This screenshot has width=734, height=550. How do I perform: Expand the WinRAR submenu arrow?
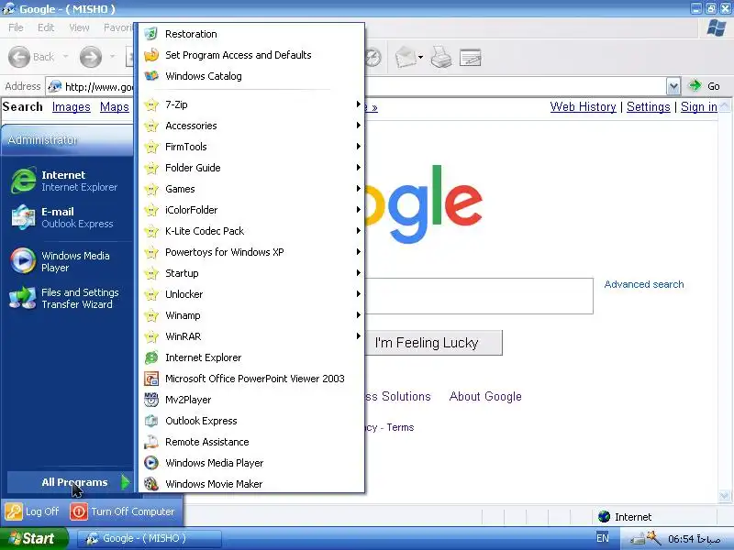[x=358, y=335]
